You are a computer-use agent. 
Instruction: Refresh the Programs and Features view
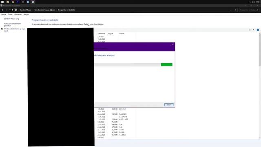tap(235, 10)
